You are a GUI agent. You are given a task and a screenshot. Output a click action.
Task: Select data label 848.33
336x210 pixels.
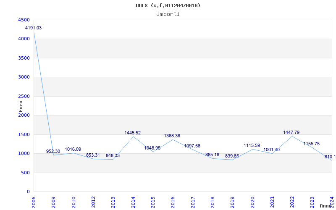[113, 155]
